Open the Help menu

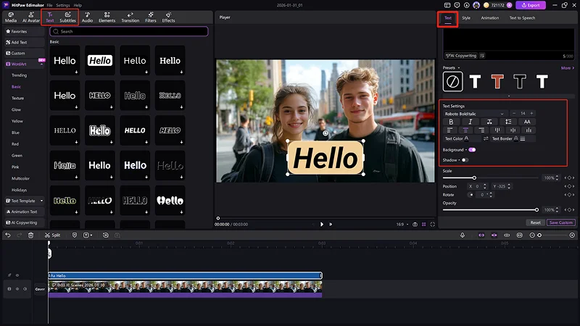pyautogui.click(x=78, y=5)
